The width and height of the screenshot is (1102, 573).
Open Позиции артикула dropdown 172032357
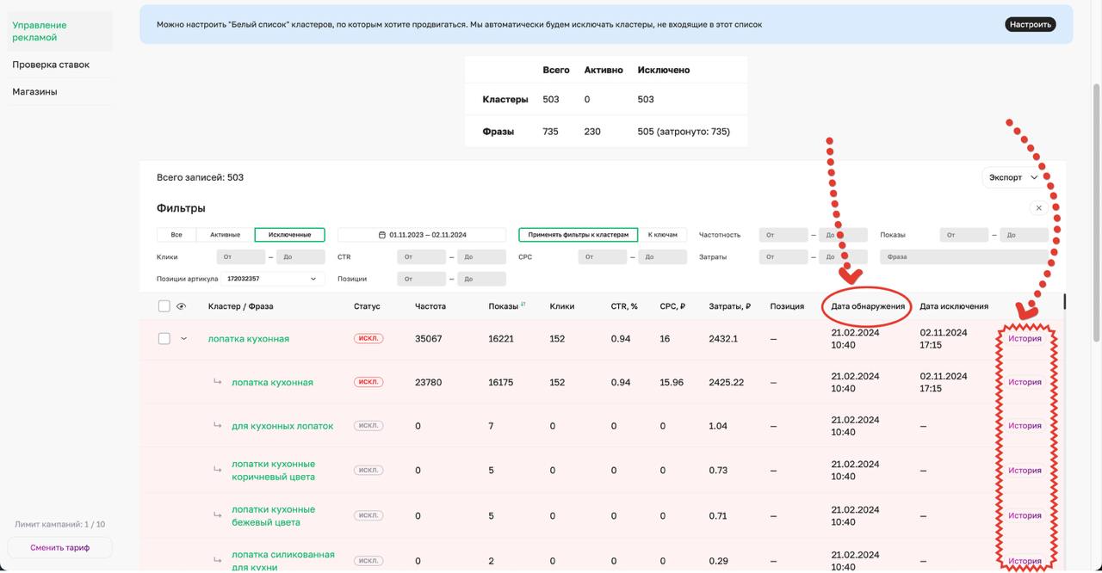[x=273, y=279]
